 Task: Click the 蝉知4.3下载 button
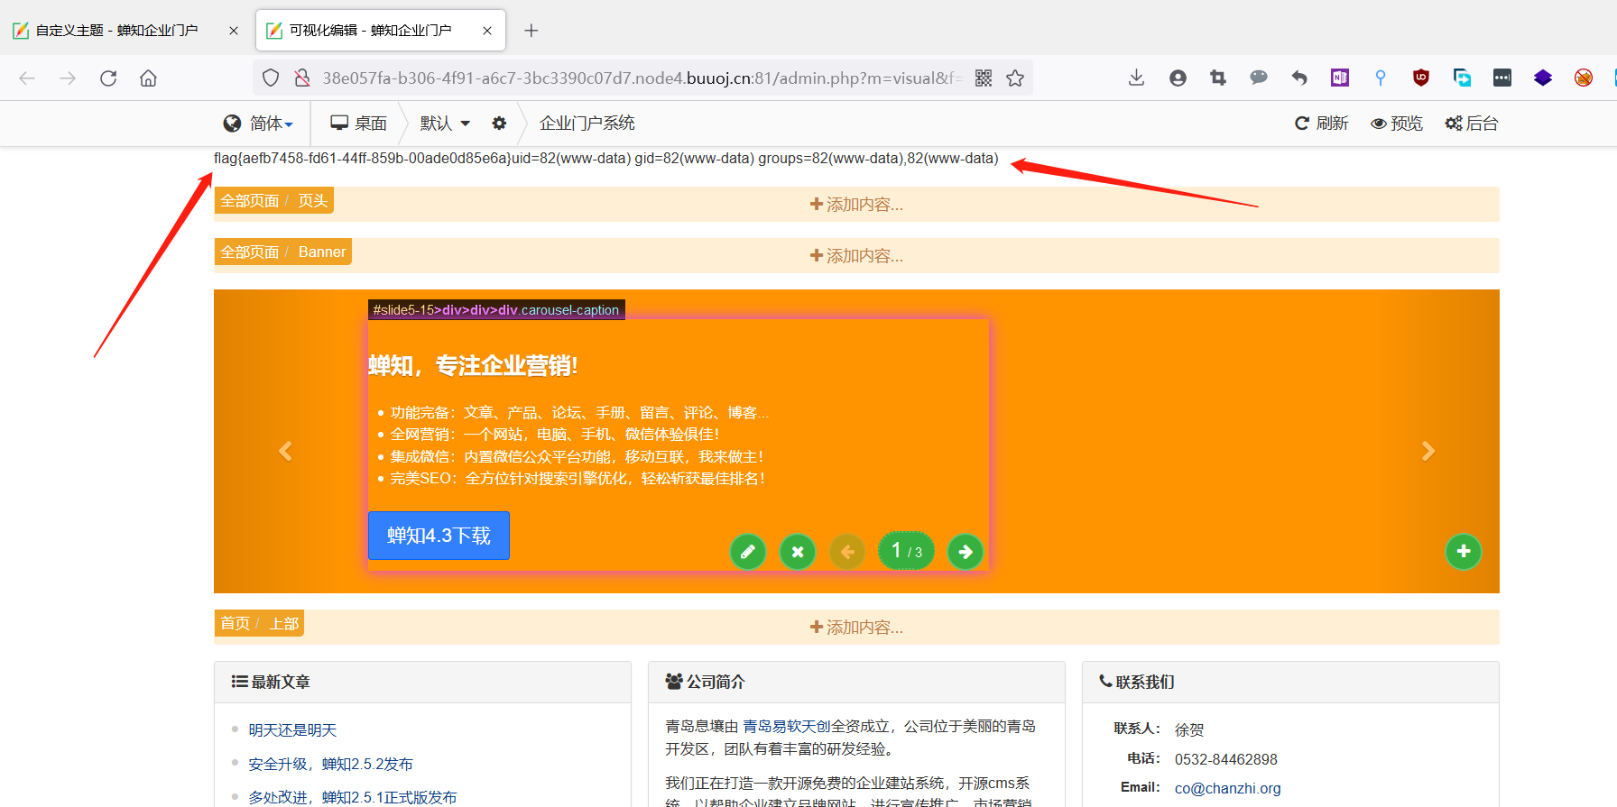439,536
